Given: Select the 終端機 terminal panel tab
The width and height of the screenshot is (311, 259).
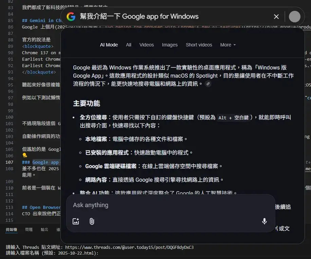Looking at the screenshot, I should coord(12,230).
